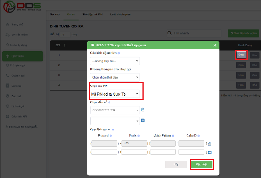Switch to the Luật khách quen tab

pyautogui.click(x=120, y=14)
